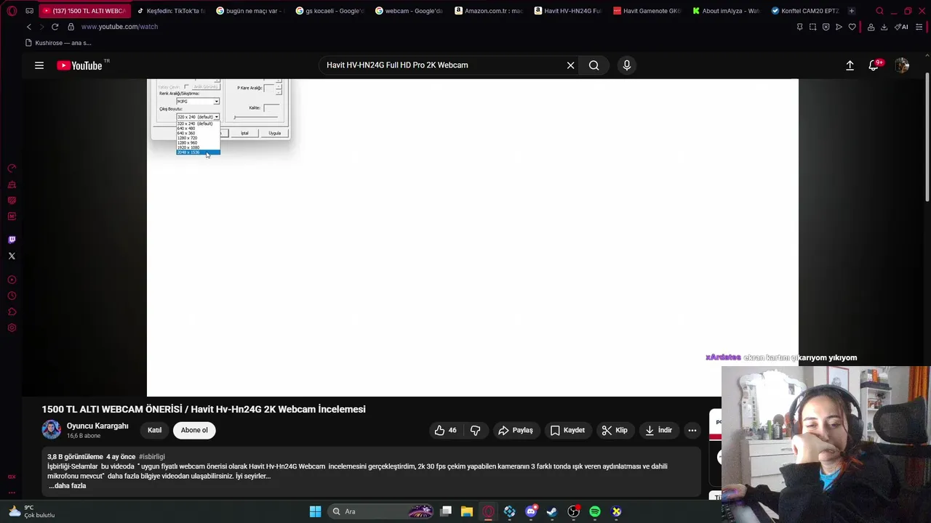
Task: Switch to the Havit Gamenote tab
Action: [647, 11]
